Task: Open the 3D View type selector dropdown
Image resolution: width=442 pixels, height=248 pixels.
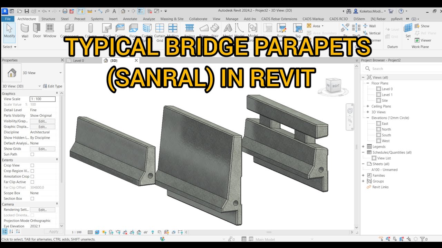Action: coord(60,73)
